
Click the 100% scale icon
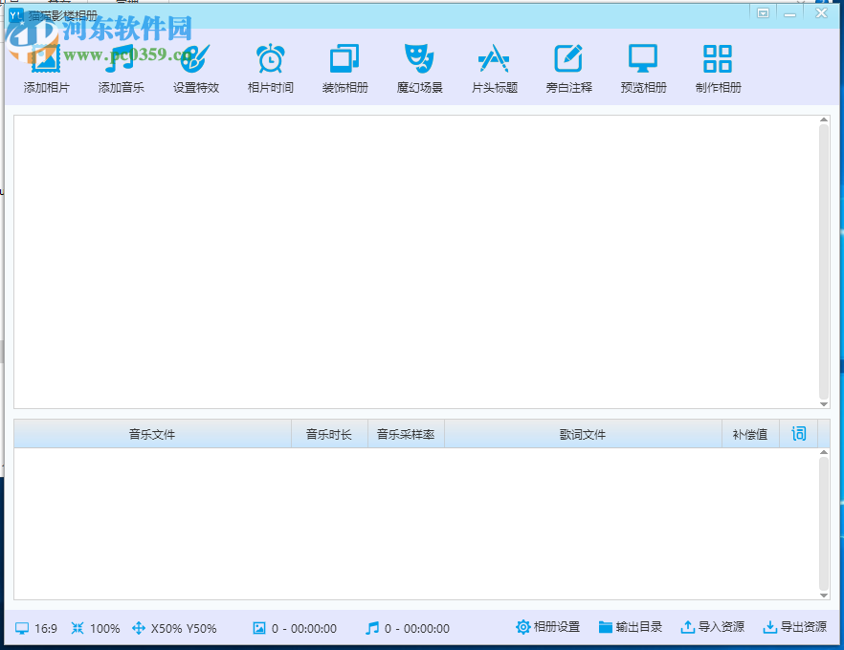(78, 628)
